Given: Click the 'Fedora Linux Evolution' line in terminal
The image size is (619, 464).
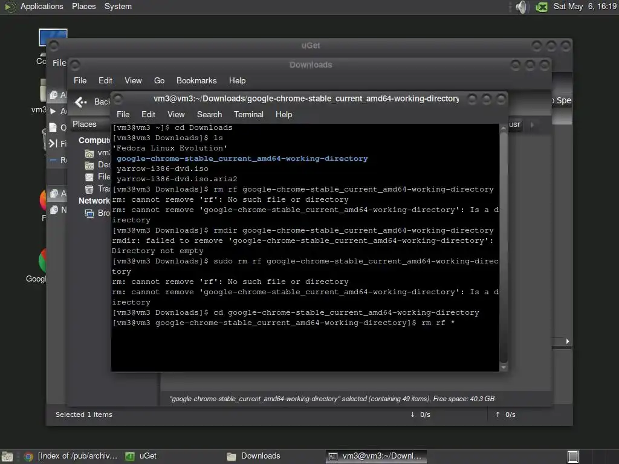Looking at the screenshot, I should click(170, 148).
